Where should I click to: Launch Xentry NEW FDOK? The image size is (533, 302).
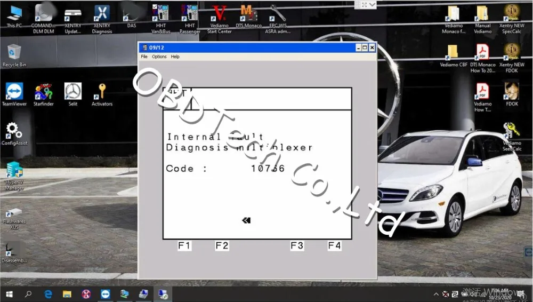point(512,58)
